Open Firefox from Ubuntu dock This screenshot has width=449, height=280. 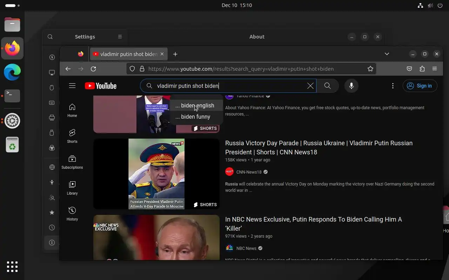pyautogui.click(x=12, y=48)
